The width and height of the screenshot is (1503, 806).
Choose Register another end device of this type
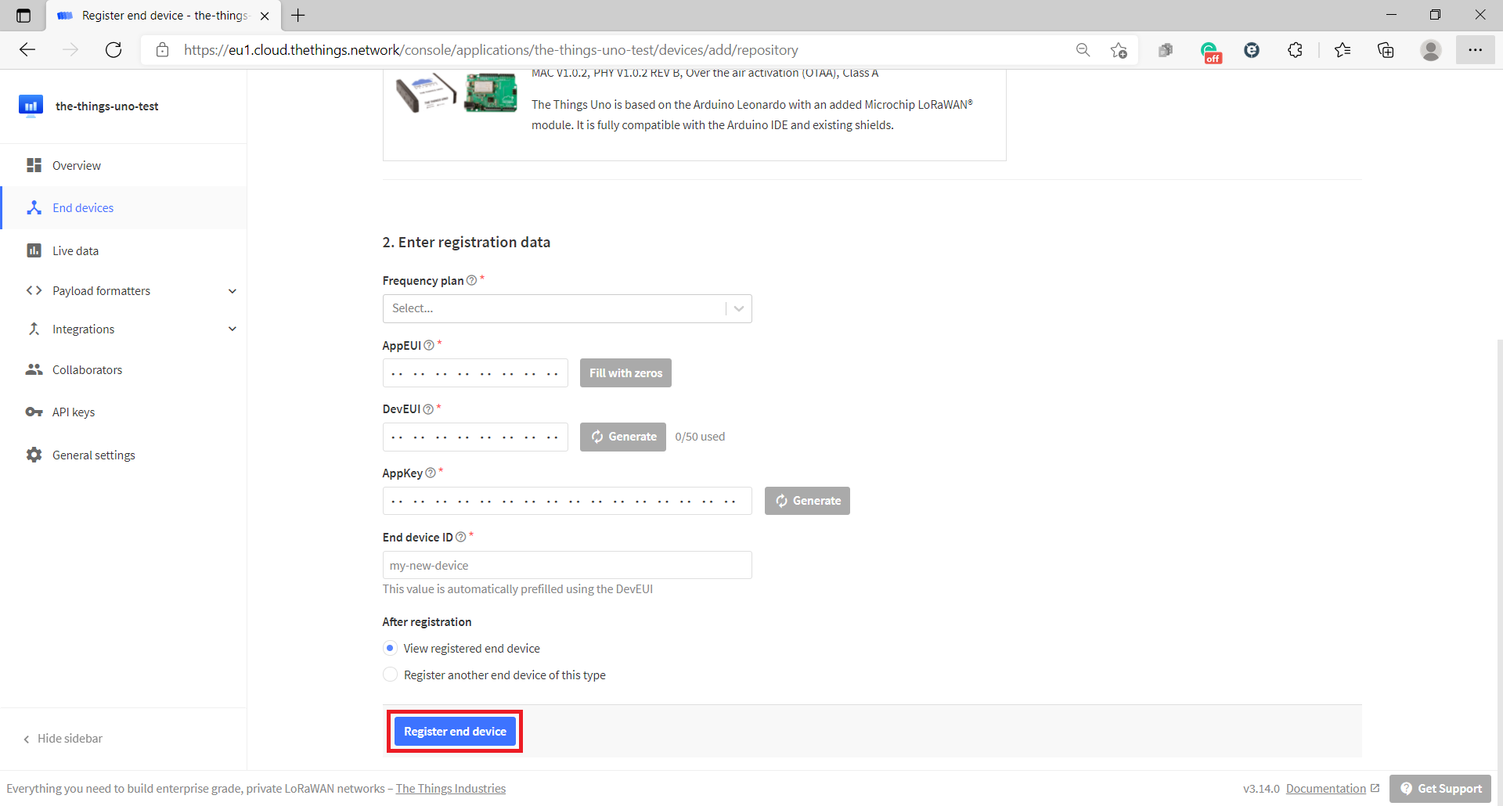390,674
